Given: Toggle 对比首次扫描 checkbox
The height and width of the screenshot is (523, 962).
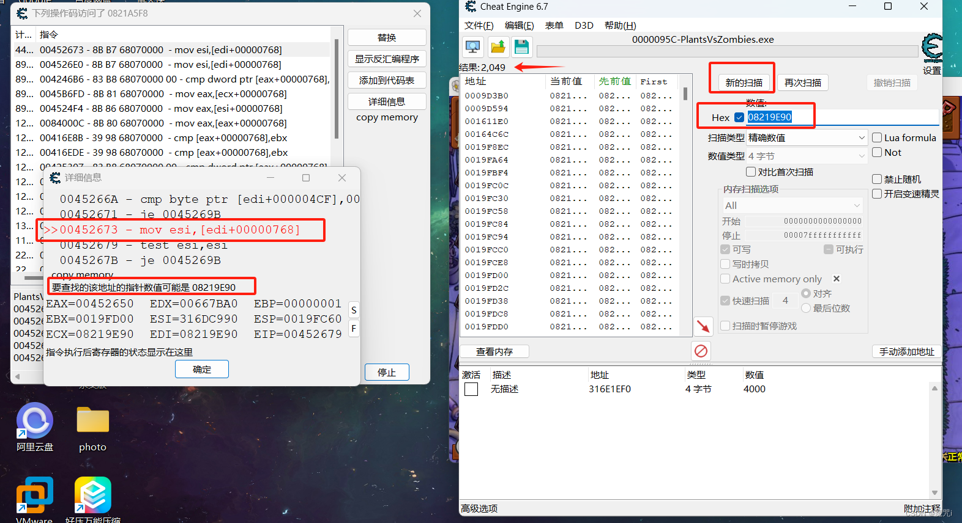Looking at the screenshot, I should (x=751, y=172).
